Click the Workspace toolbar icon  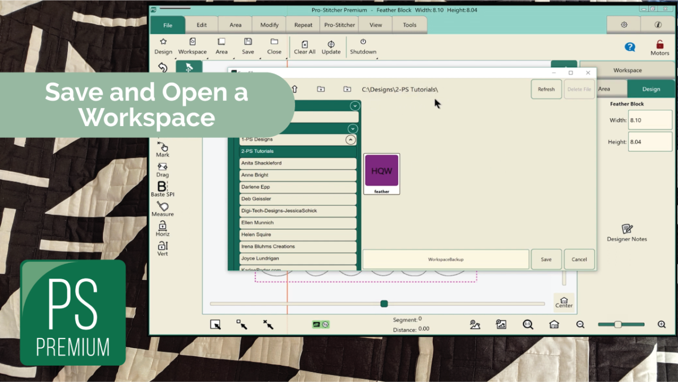click(192, 42)
